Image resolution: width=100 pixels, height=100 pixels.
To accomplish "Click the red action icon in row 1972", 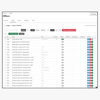I will click(90, 52).
